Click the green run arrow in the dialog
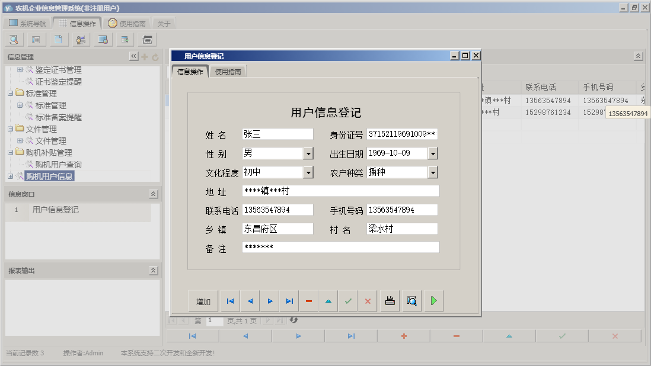The image size is (651, 366). pos(433,301)
